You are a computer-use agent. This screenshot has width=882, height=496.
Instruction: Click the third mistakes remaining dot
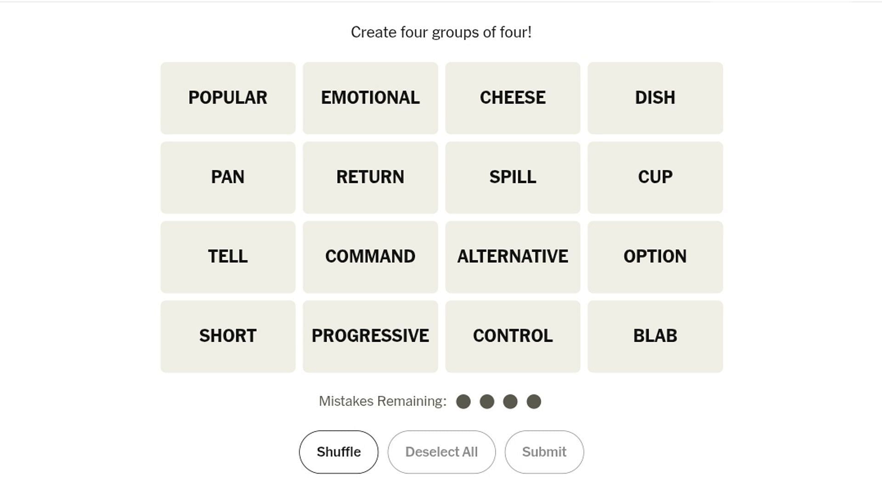pyautogui.click(x=510, y=401)
